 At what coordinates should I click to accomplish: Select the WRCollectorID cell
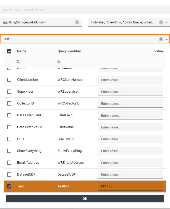[x=69, y=103]
